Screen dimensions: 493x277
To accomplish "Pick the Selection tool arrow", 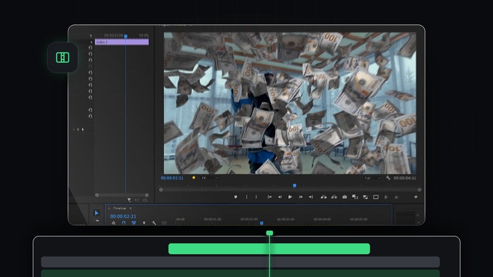I will coord(97,213).
